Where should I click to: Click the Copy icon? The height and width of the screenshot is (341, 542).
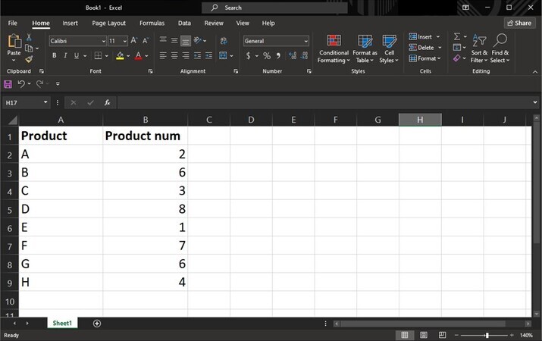pos(29,48)
